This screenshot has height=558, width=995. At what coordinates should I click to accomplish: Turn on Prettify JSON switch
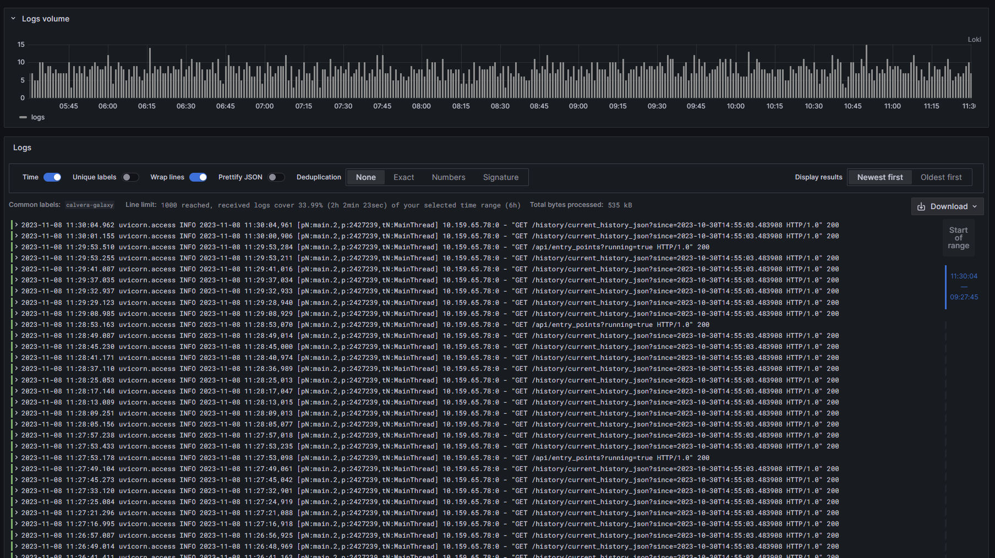(276, 177)
